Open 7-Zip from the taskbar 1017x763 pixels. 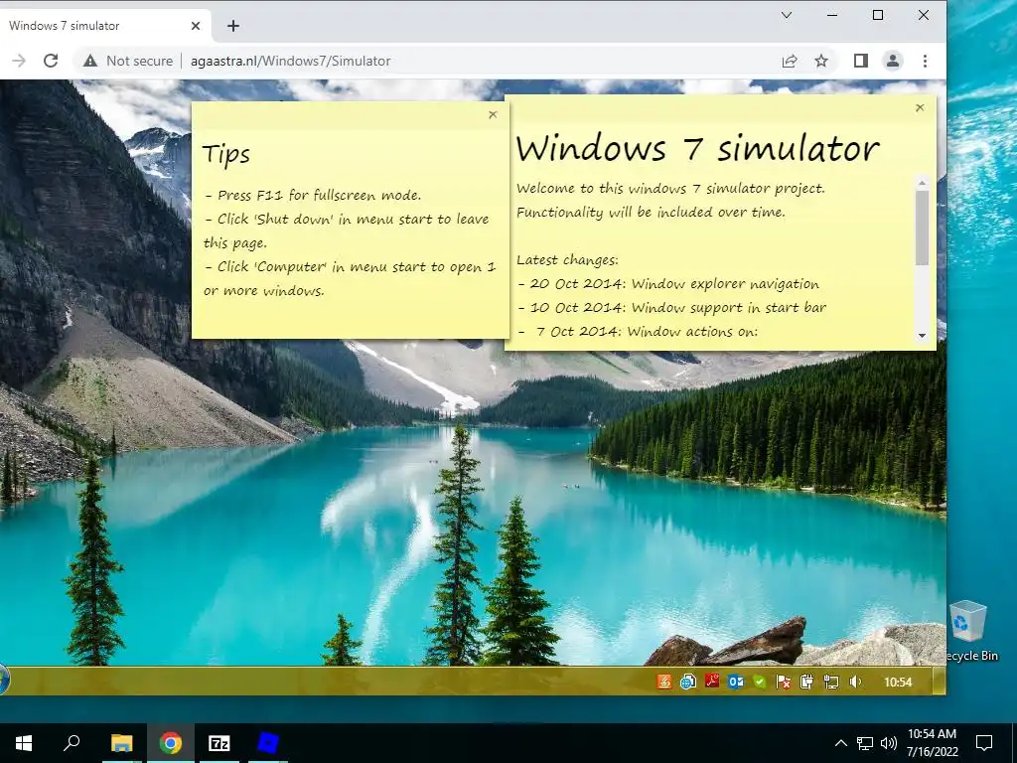coord(219,743)
